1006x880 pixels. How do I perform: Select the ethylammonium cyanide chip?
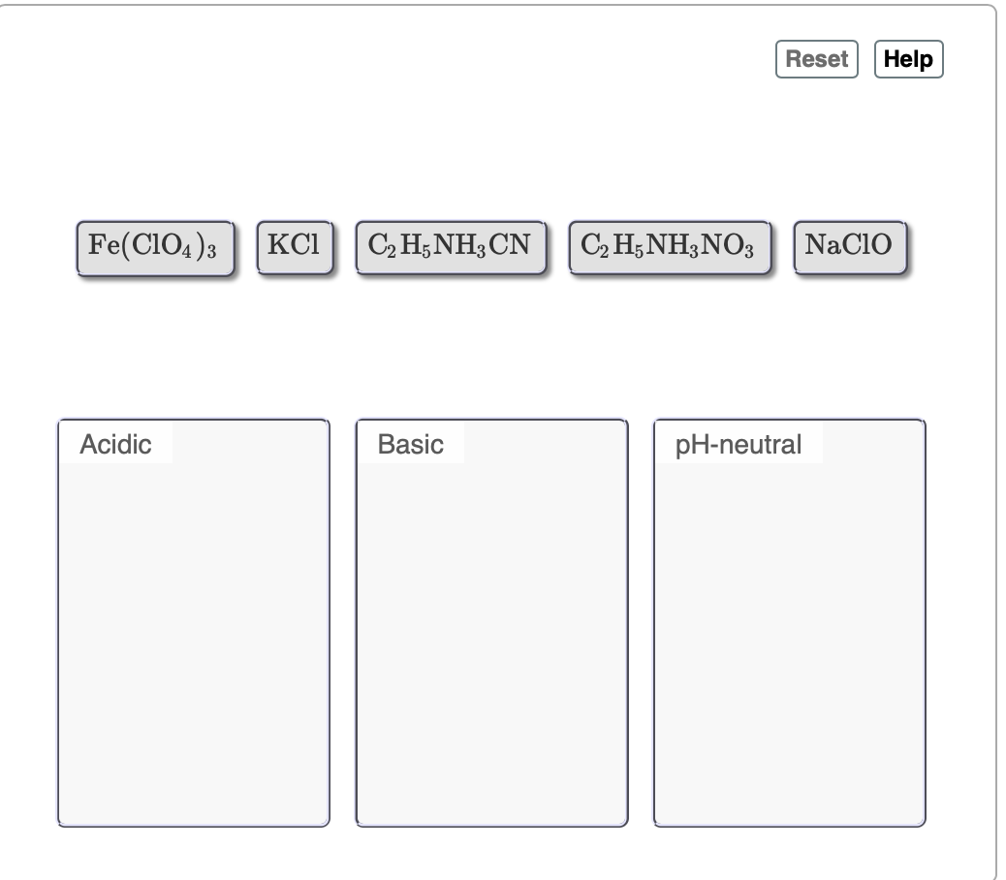click(x=451, y=246)
